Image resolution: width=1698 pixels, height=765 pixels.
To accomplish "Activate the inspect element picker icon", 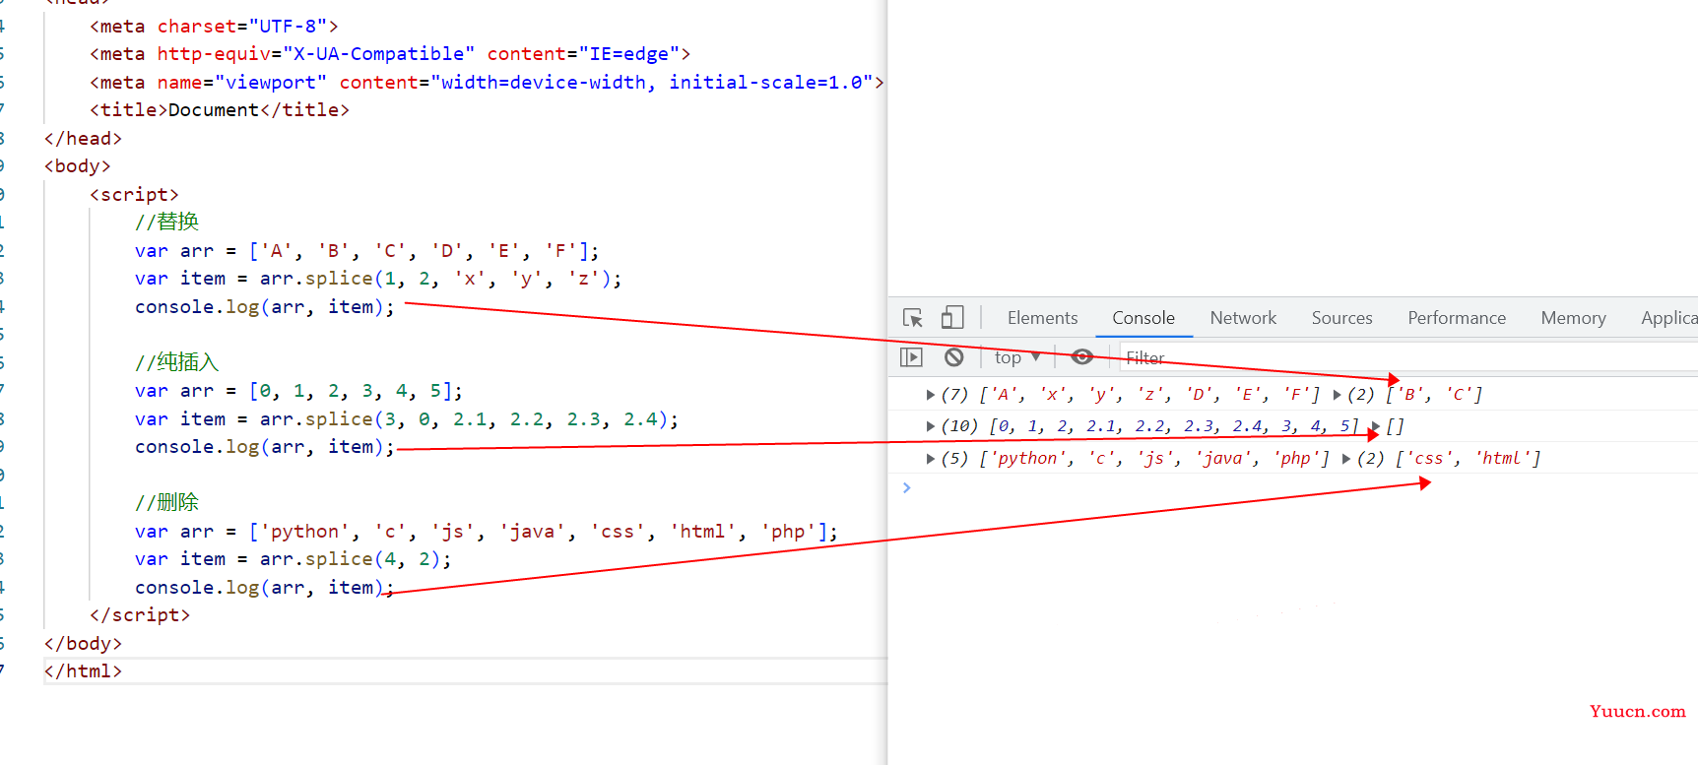I will tap(913, 318).
